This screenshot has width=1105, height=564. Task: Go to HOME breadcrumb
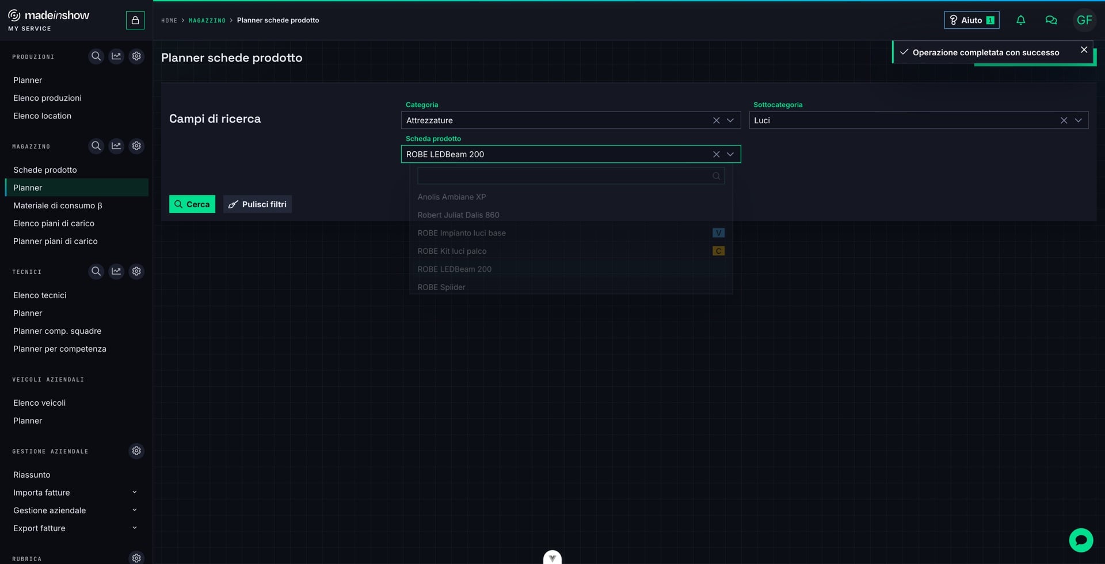pyautogui.click(x=169, y=20)
